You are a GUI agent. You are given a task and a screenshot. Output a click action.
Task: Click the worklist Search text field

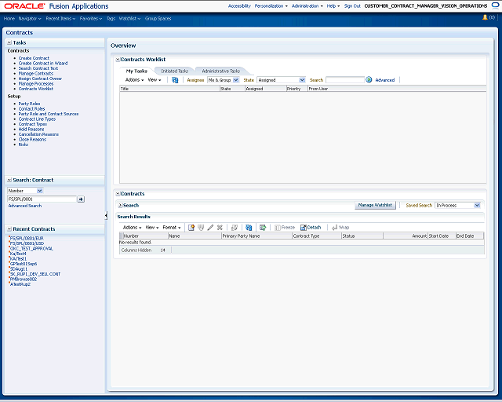pyautogui.click(x=345, y=80)
